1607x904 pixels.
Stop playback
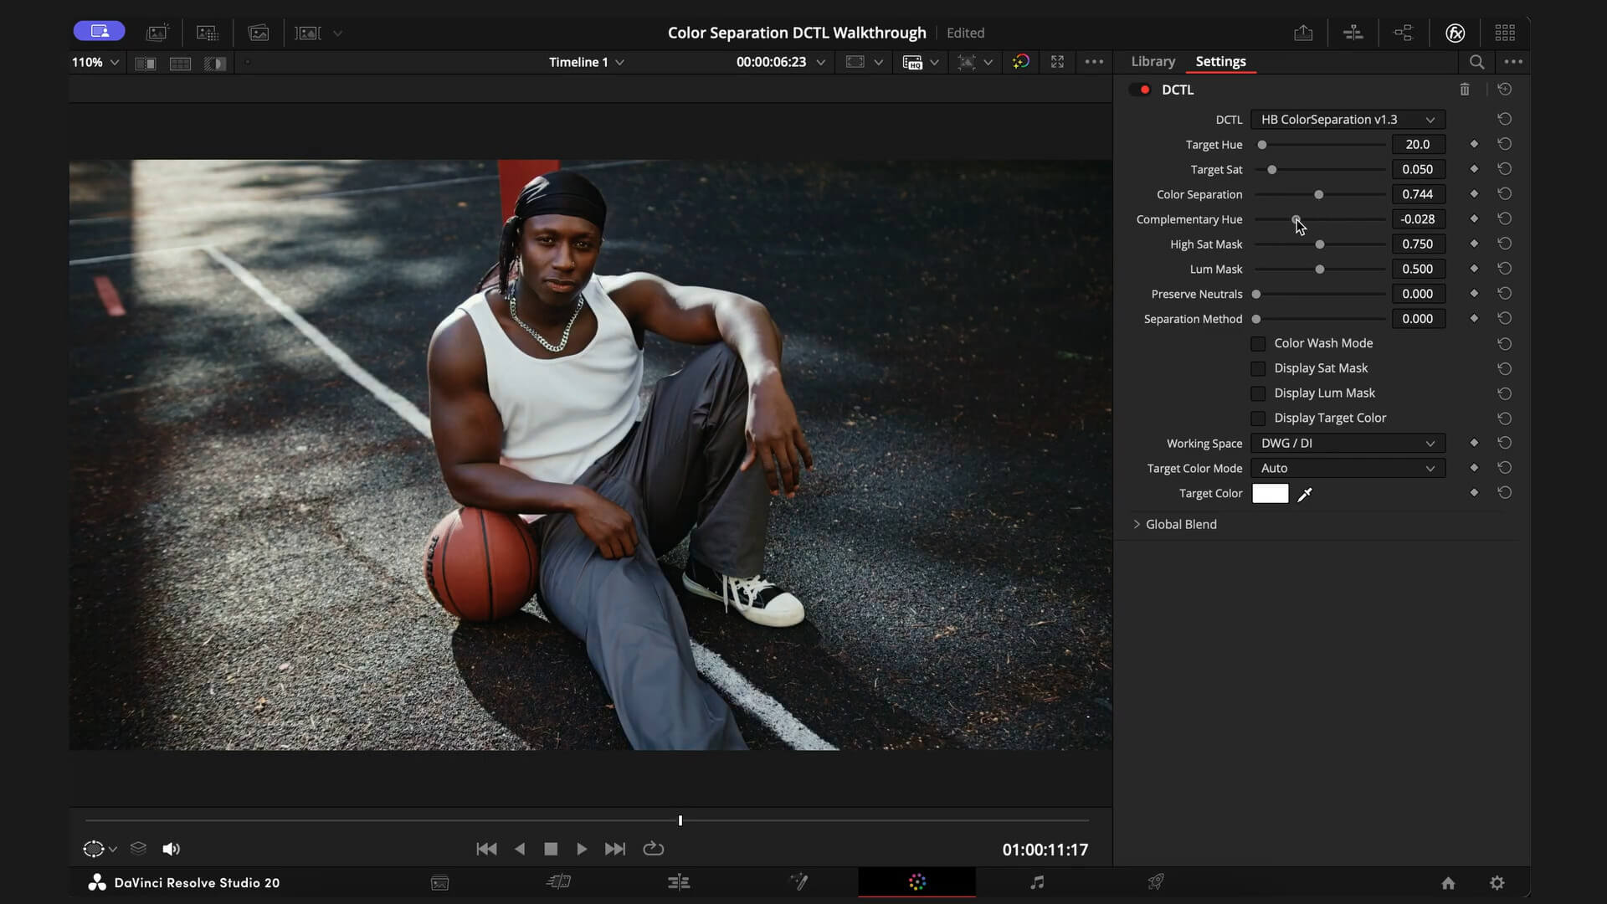[x=551, y=849]
